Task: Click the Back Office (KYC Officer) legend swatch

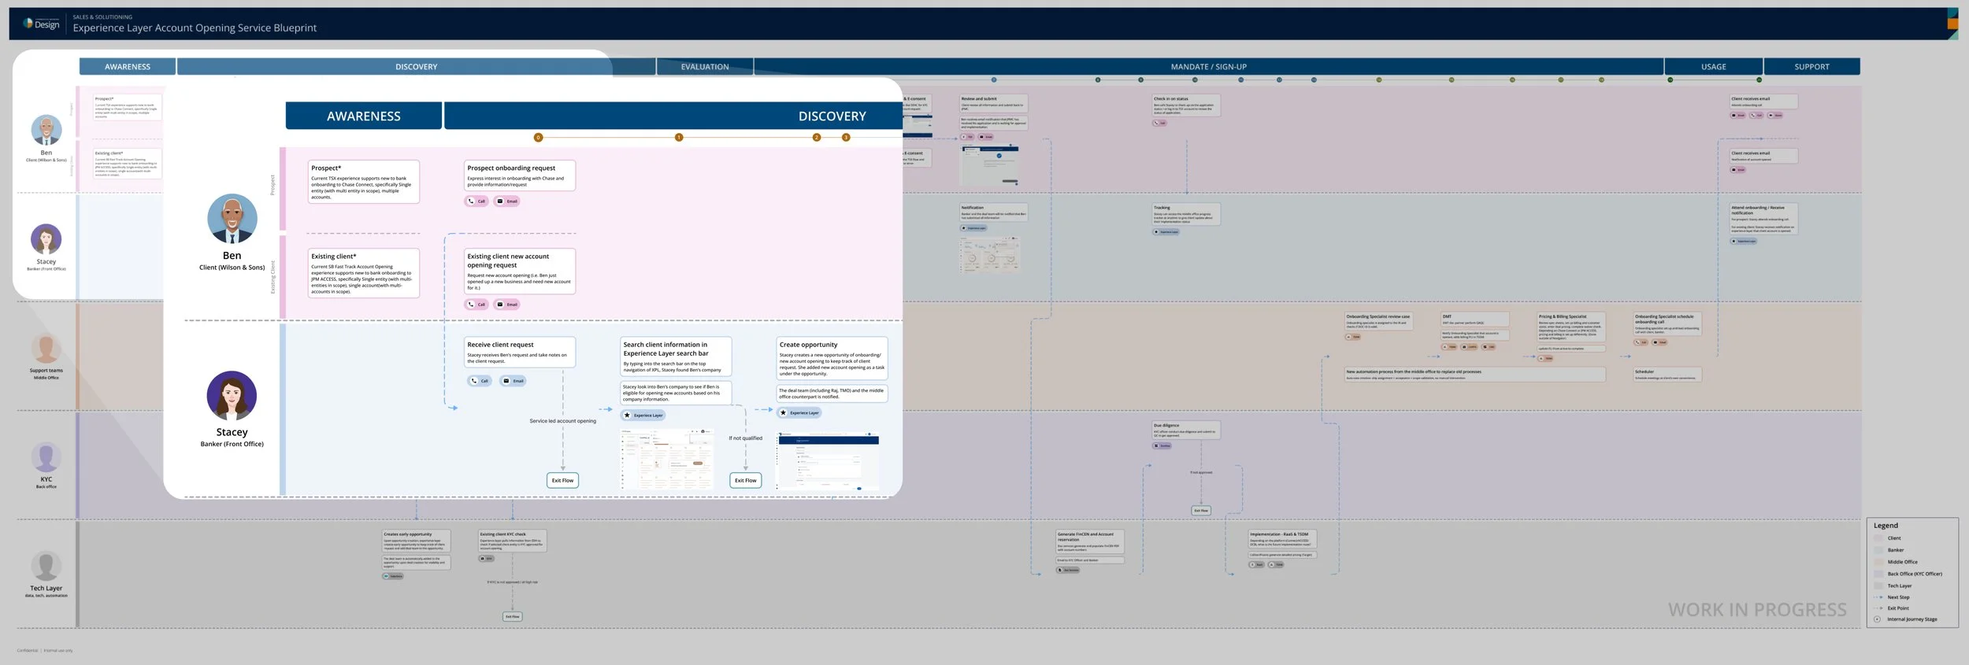Action: click(1878, 574)
